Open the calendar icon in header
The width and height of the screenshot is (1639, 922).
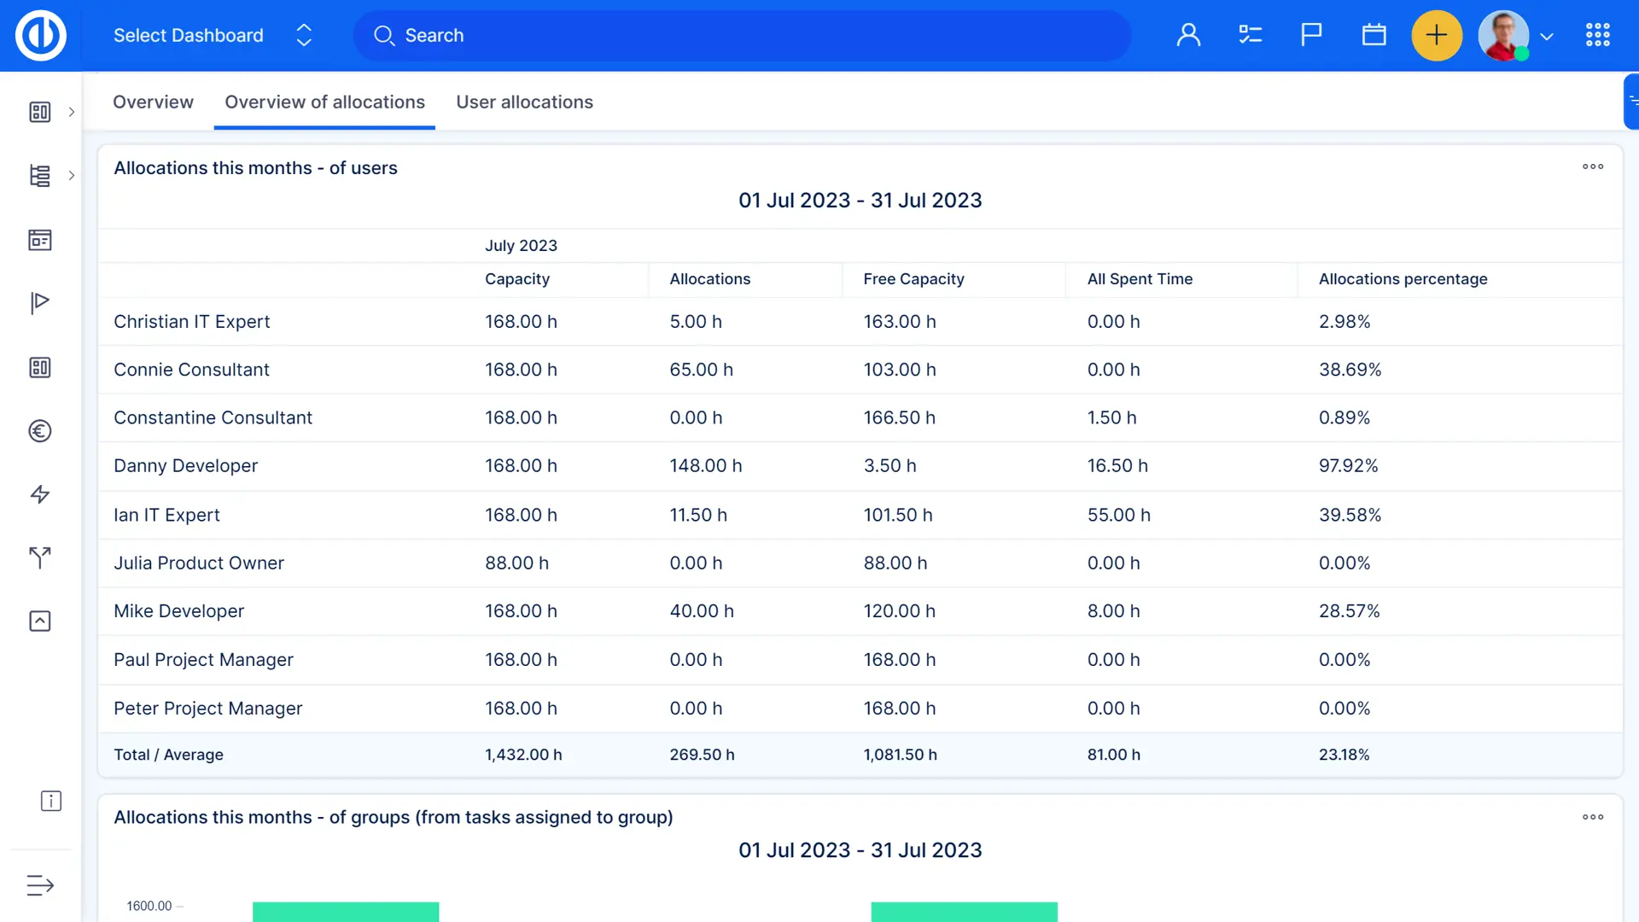pyautogui.click(x=1374, y=35)
